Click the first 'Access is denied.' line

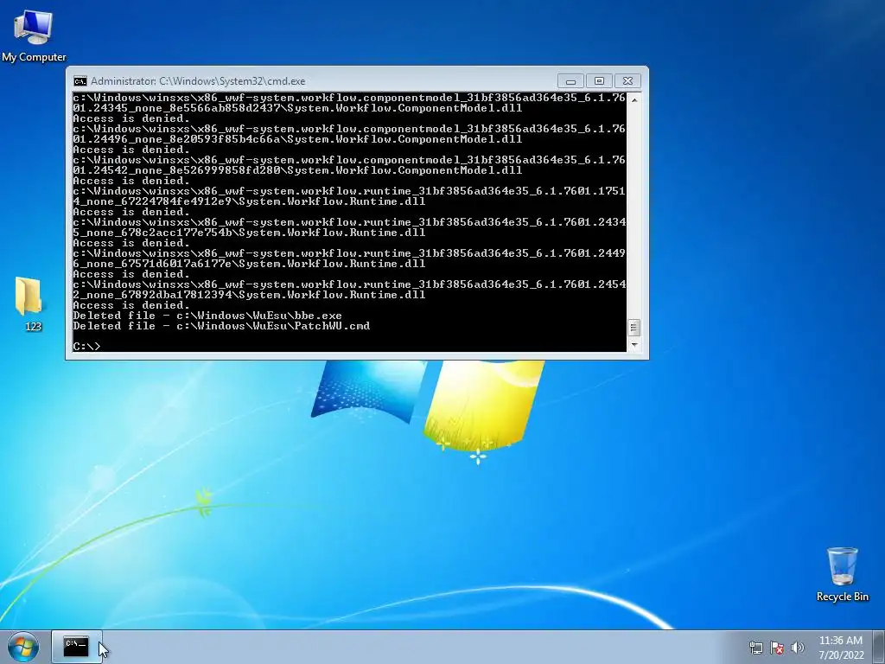(131, 118)
